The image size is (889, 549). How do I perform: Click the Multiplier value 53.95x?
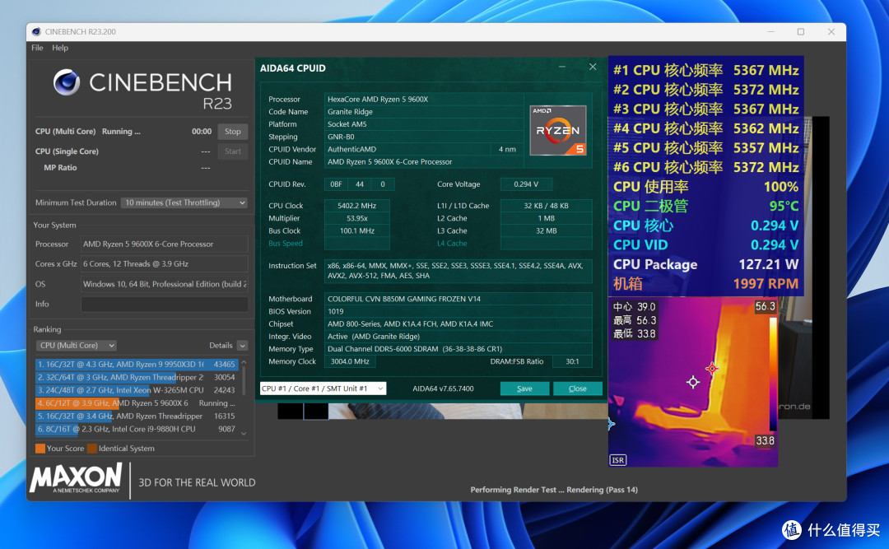[x=356, y=218]
